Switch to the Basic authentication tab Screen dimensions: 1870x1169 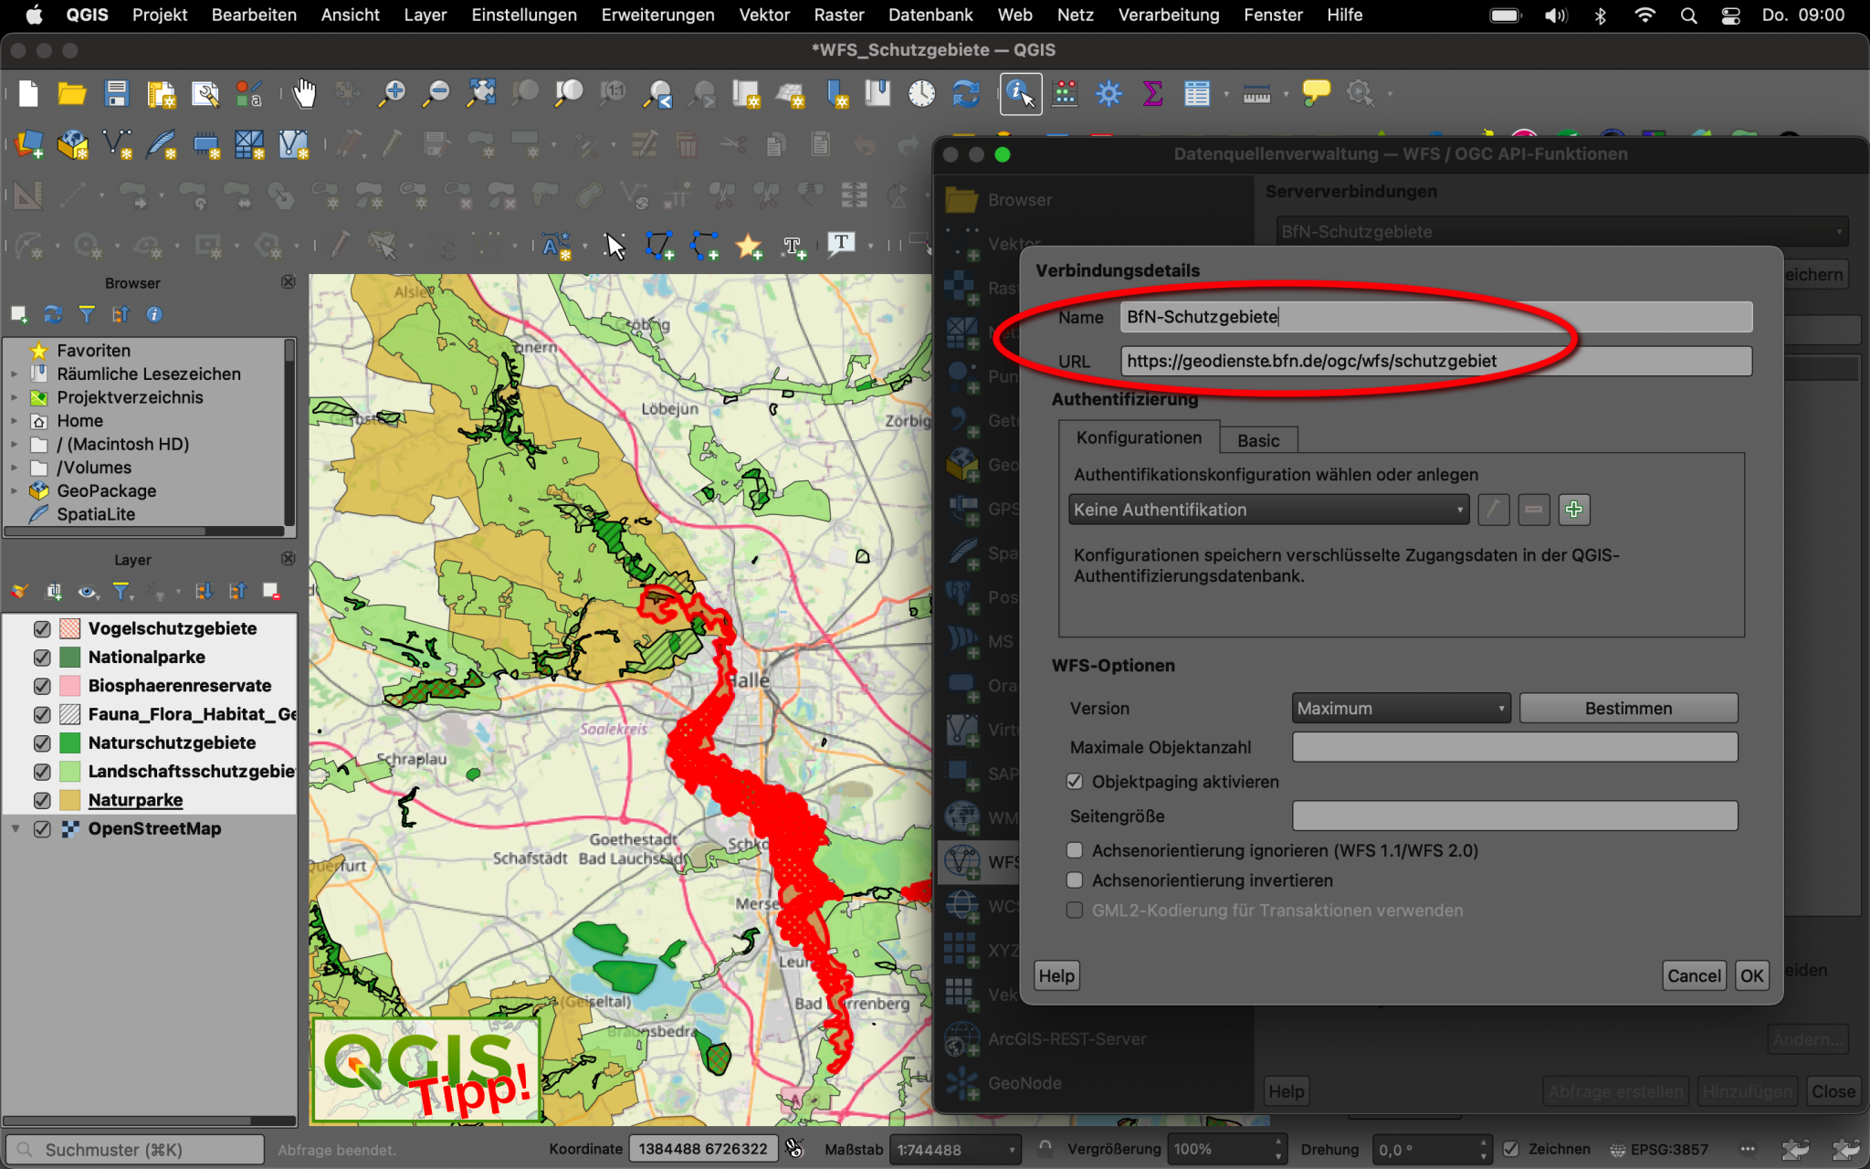coord(1258,439)
